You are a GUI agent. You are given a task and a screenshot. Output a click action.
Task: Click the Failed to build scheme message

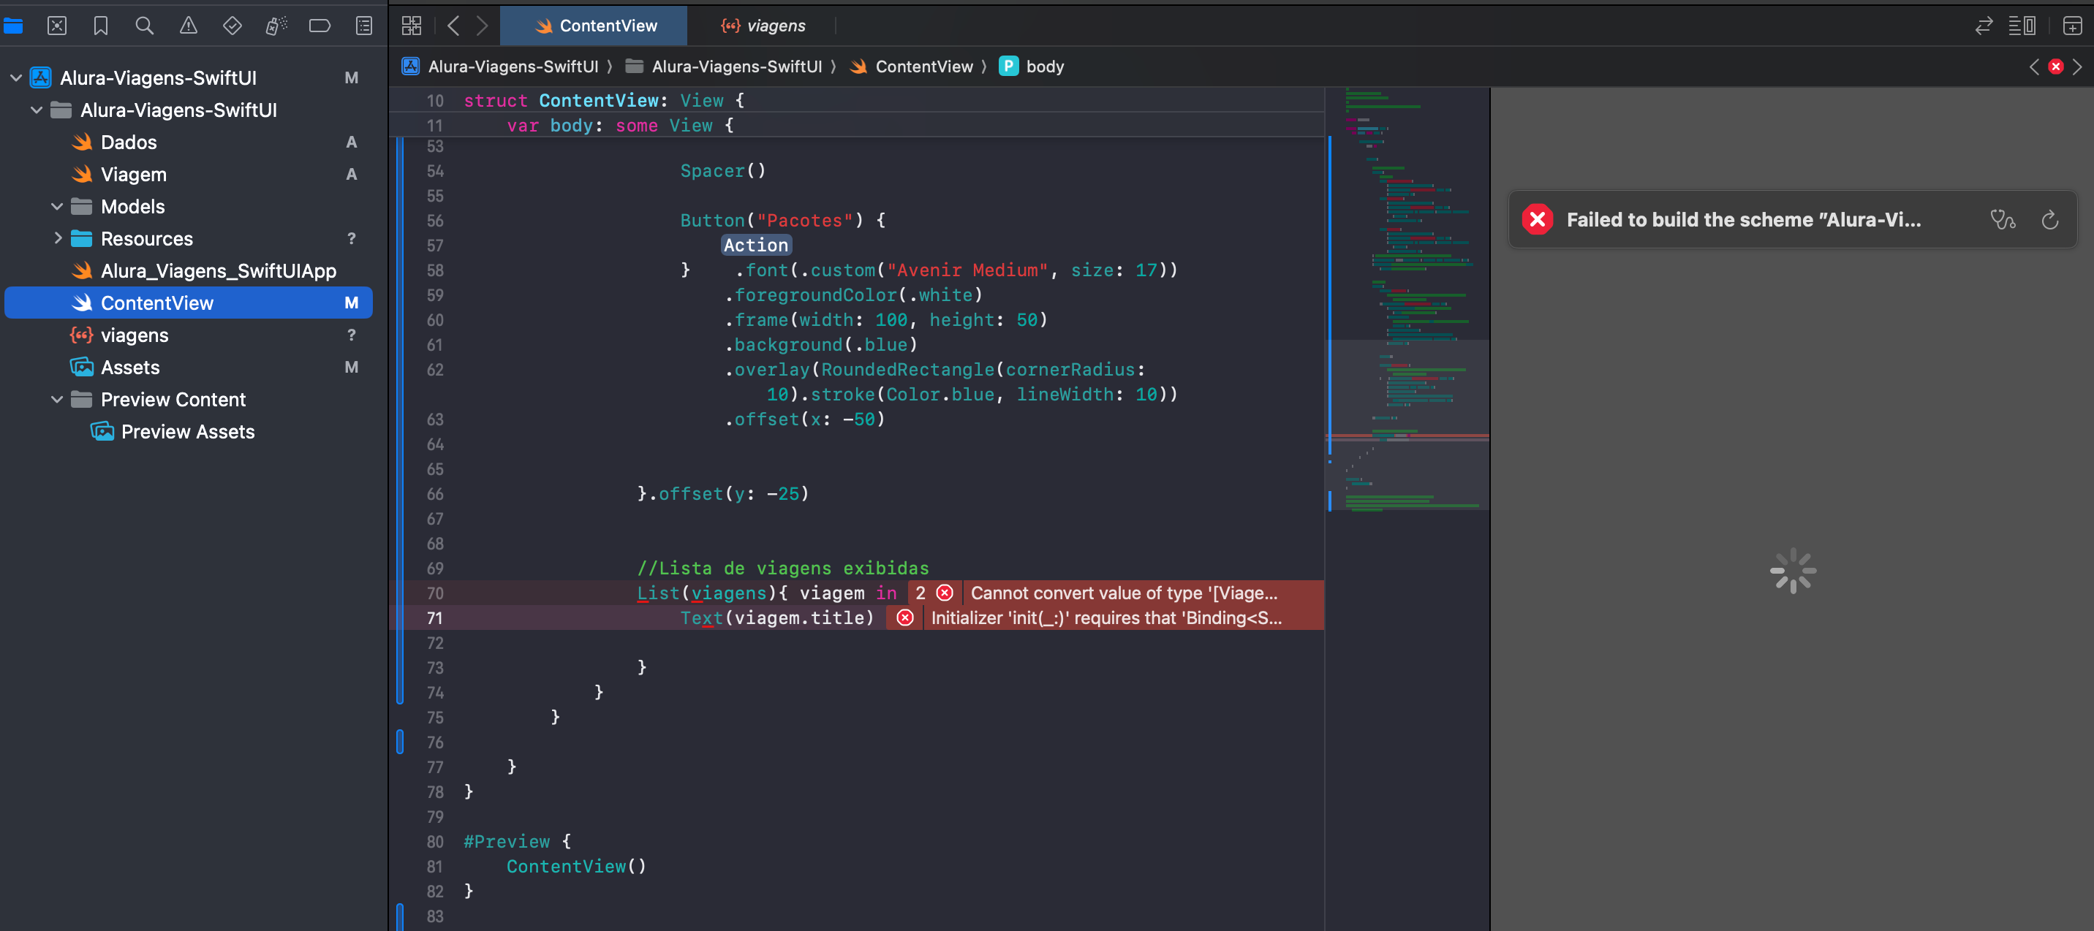point(1744,219)
